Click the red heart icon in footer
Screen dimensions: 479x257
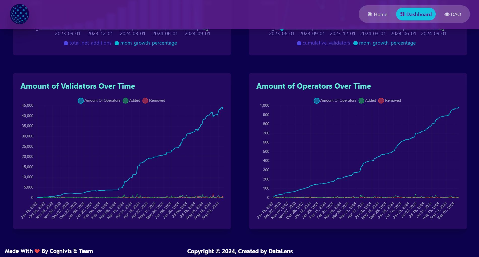click(x=37, y=251)
